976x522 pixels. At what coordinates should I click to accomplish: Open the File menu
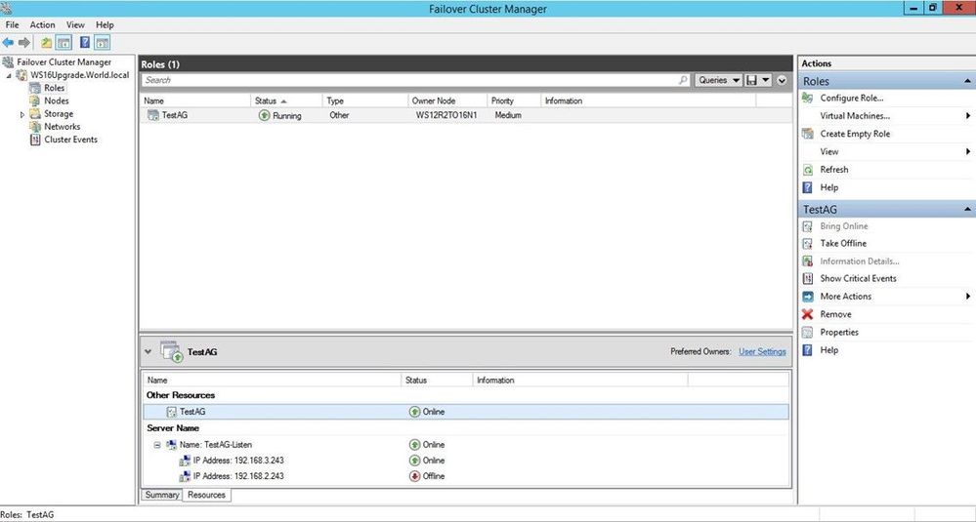(12, 24)
